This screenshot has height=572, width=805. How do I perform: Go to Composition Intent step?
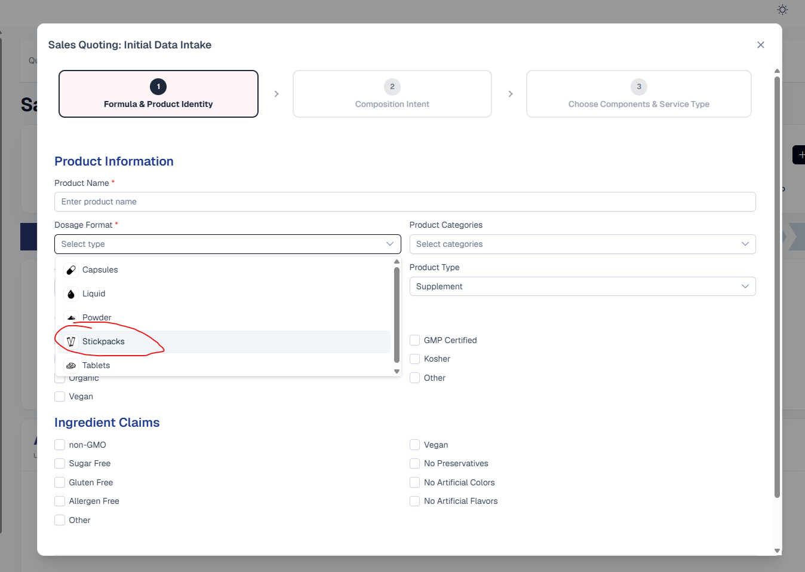pyautogui.click(x=392, y=94)
